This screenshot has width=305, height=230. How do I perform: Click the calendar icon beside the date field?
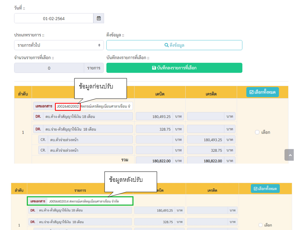tap(99, 19)
